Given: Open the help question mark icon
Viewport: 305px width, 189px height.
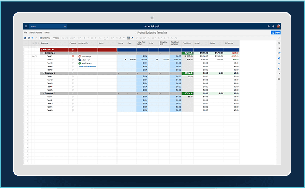Looking at the screenshot, I should pyautogui.click(x=268, y=26).
